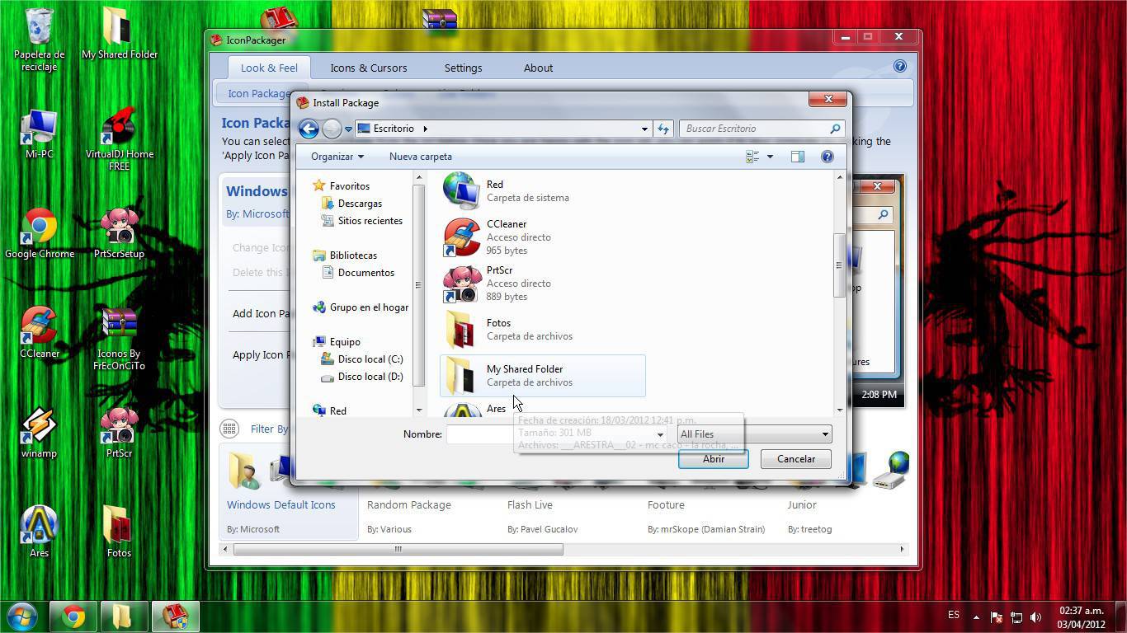Expand the Organizar dropdown menu
The width and height of the screenshot is (1127, 633).
point(337,157)
